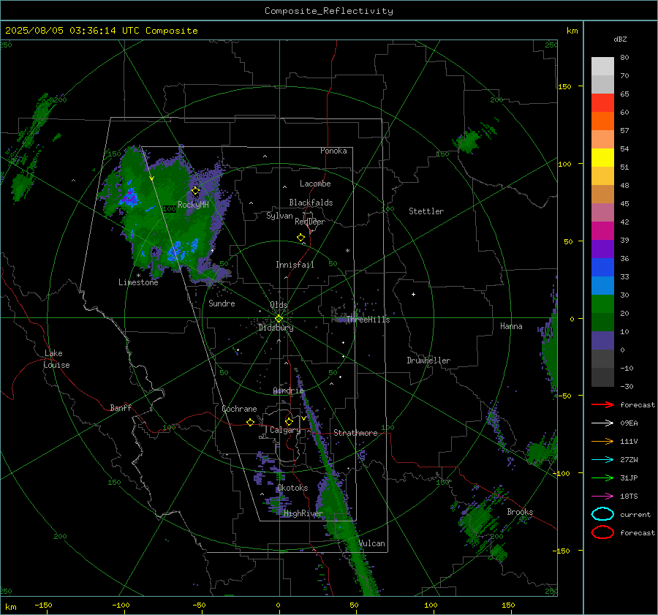Screen dimensions: 658x615
Task: Pick the light blue 30–33 dBZ swatch
Action: tap(602, 286)
